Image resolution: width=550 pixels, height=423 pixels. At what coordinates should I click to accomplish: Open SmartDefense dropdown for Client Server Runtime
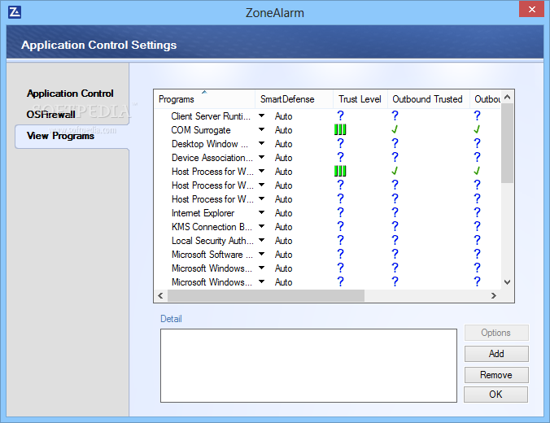261,116
